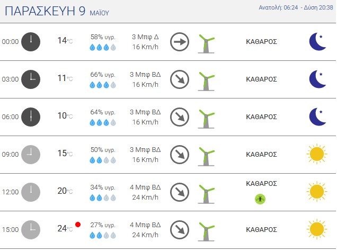Select the wind turbine icon at 06:00
This screenshot has height=251, width=337.
(206, 119)
